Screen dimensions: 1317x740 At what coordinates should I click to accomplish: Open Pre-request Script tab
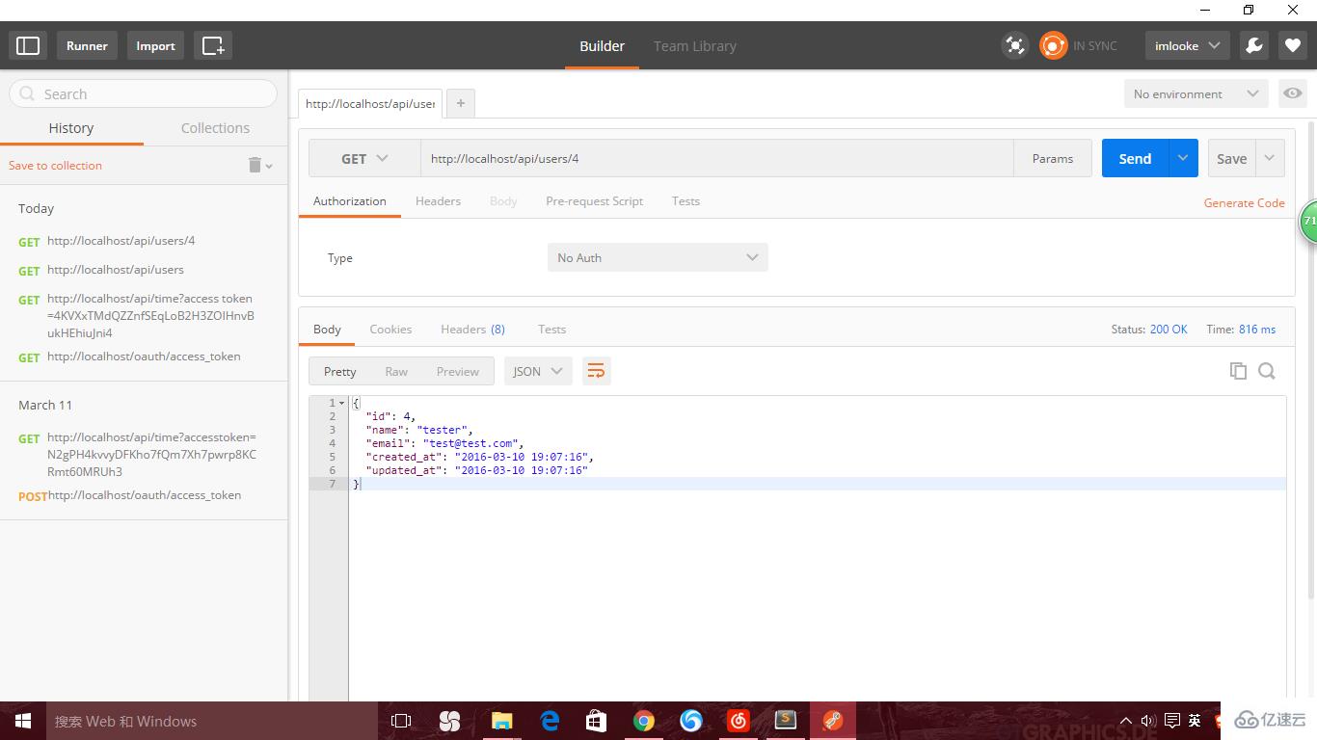pyautogui.click(x=594, y=200)
